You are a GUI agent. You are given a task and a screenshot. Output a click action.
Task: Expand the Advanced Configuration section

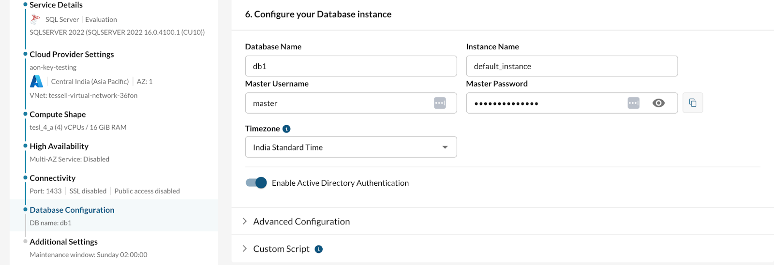tap(301, 221)
